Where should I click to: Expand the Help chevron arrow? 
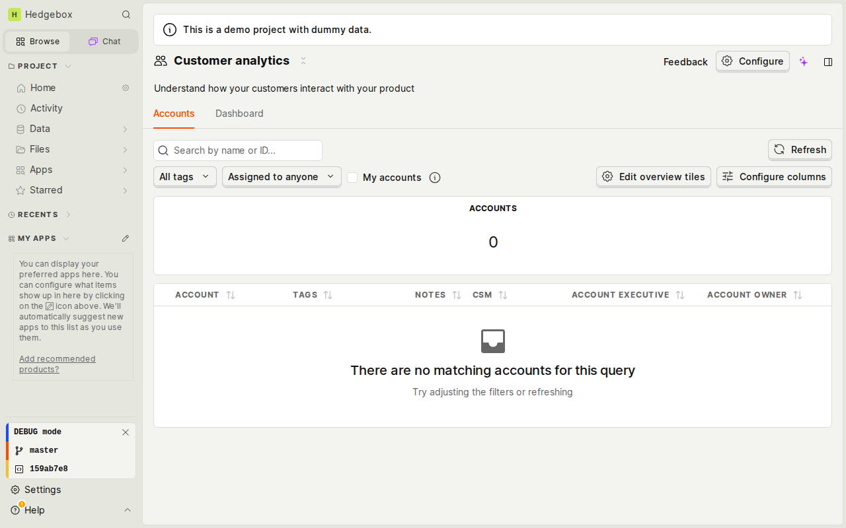pos(128,510)
